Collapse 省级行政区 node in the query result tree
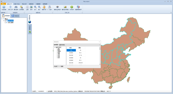This screenshot has width=173, height=94. pyautogui.click(x=55, y=47)
